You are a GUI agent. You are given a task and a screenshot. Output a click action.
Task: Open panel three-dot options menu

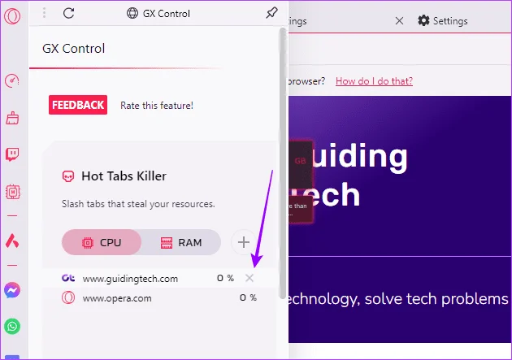tap(44, 13)
